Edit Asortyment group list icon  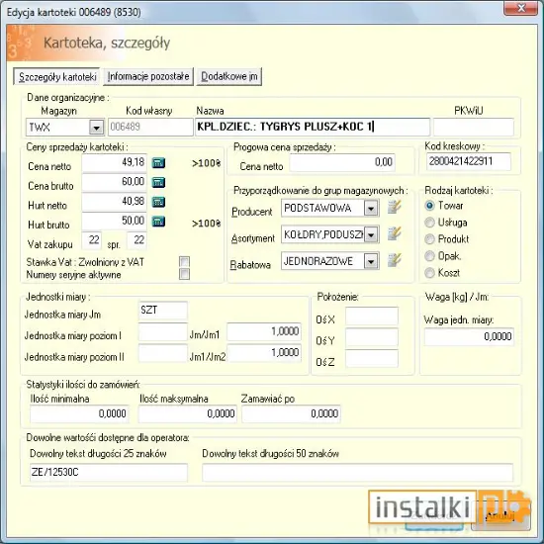pos(394,233)
